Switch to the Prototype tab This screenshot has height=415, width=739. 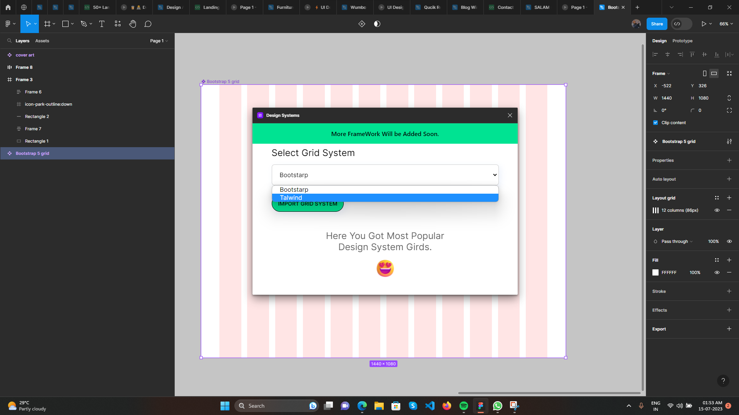(682, 41)
